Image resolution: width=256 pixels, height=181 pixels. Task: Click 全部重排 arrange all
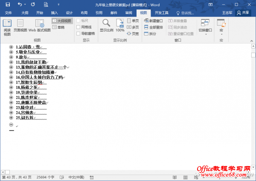click(154, 27)
